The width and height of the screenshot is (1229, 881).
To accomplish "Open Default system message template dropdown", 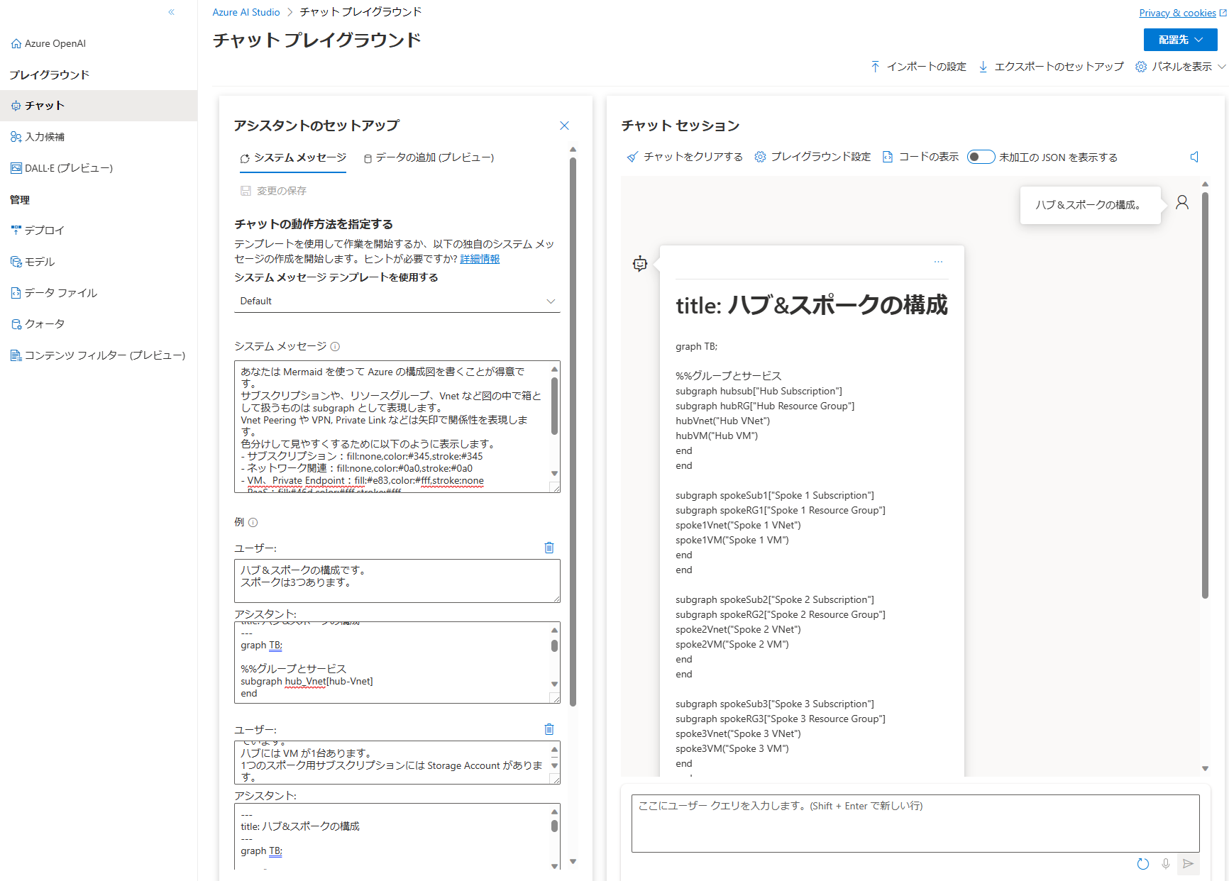I will (x=397, y=301).
